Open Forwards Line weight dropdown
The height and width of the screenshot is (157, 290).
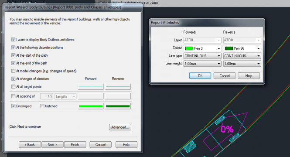pyautogui.click(x=202, y=64)
